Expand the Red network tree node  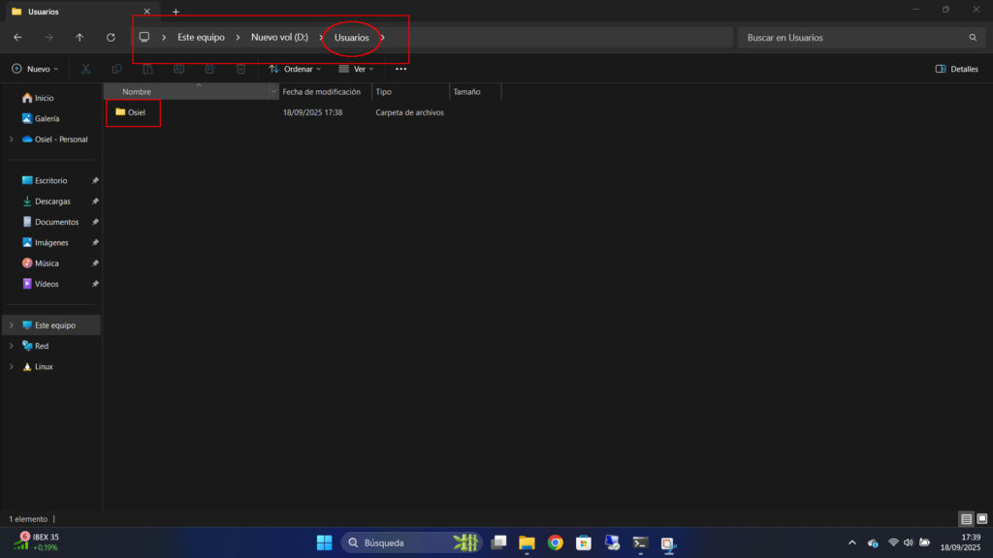pyautogui.click(x=11, y=346)
